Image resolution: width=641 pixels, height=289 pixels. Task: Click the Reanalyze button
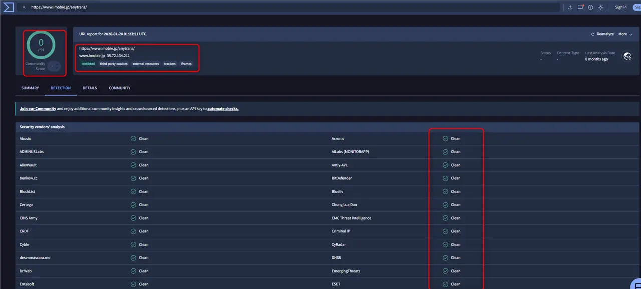[x=602, y=34]
